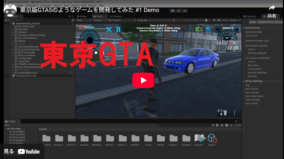Click the share arrow icon
This screenshot has height=159, width=284.
(x=272, y=8)
